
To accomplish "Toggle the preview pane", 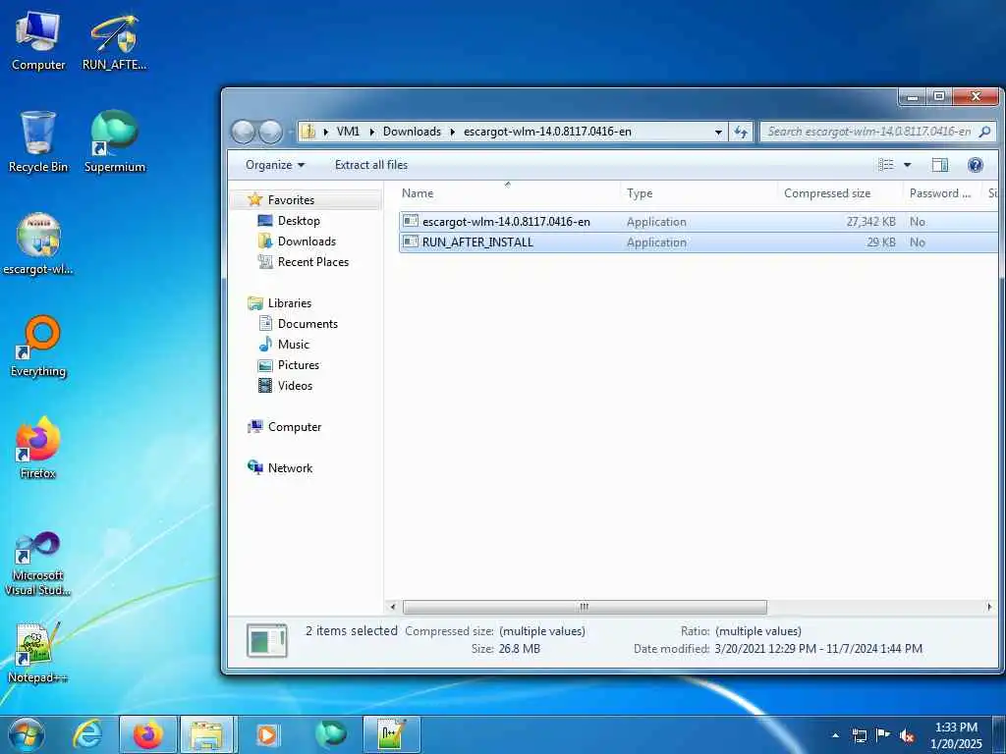I will (x=940, y=165).
